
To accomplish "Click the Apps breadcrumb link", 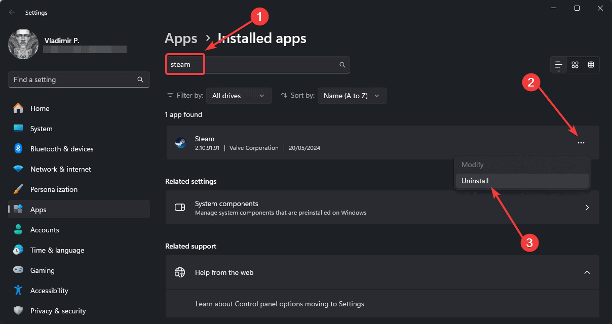I will pos(181,38).
